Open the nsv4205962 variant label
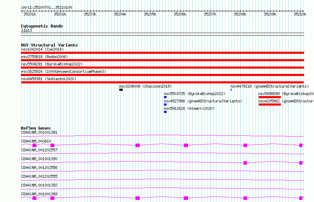 pyautogui.click(x=286, y=101)
